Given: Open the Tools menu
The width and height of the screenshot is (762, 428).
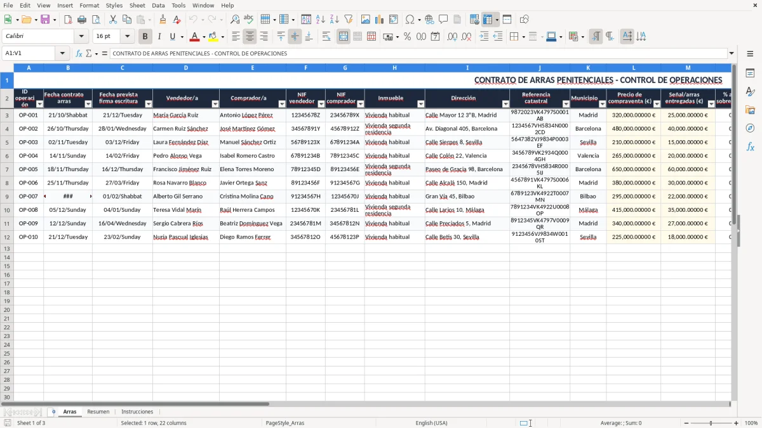Looking at the screenshot, I should coord(178,5).
